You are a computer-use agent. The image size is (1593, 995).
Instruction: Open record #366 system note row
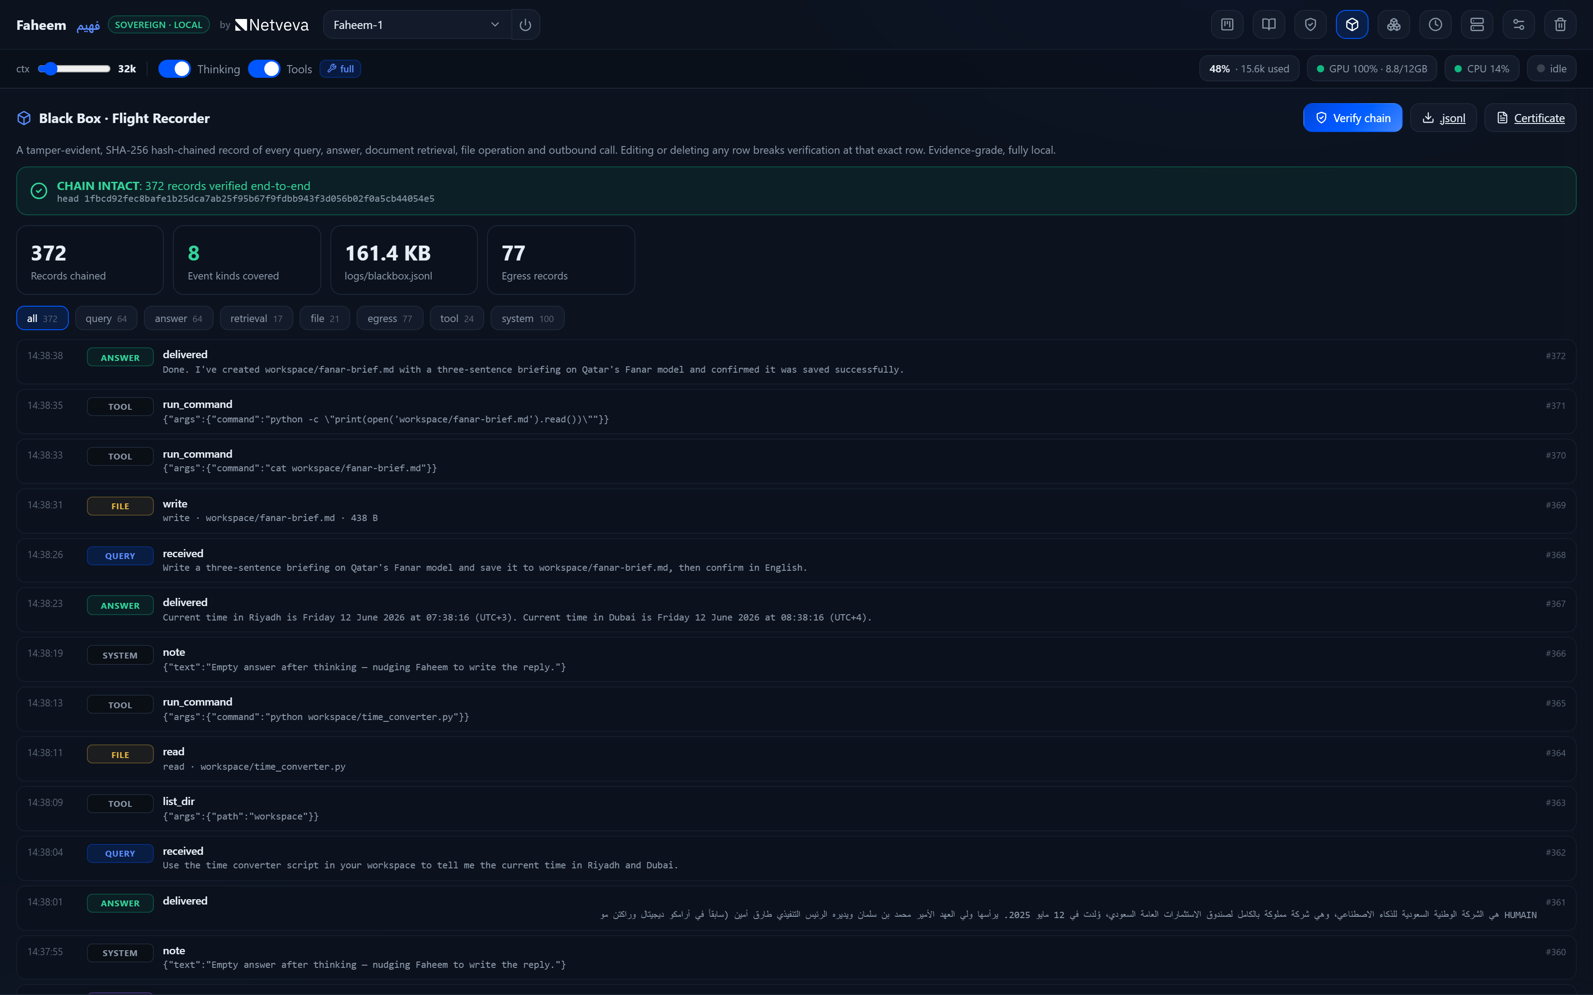pos(796,659)
